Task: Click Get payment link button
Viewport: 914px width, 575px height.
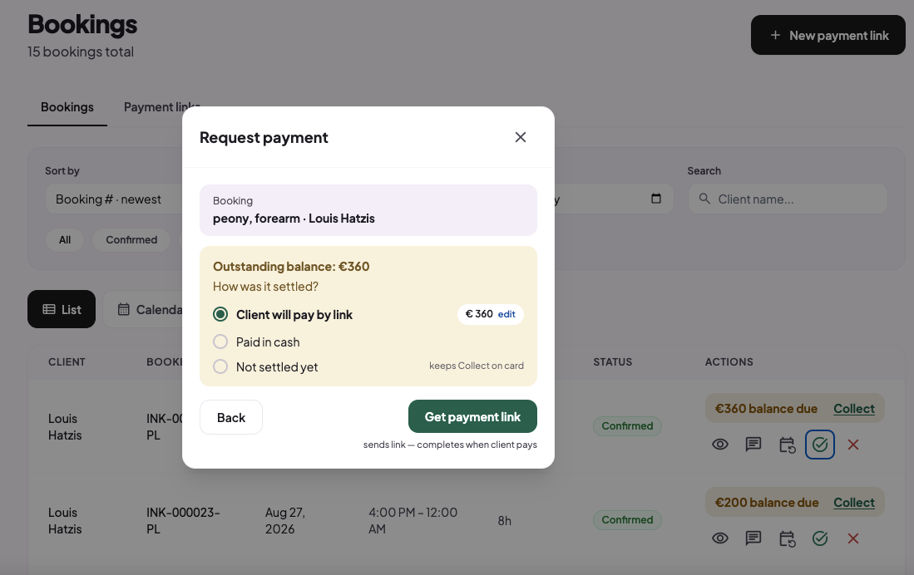Action: click(472, 416)
